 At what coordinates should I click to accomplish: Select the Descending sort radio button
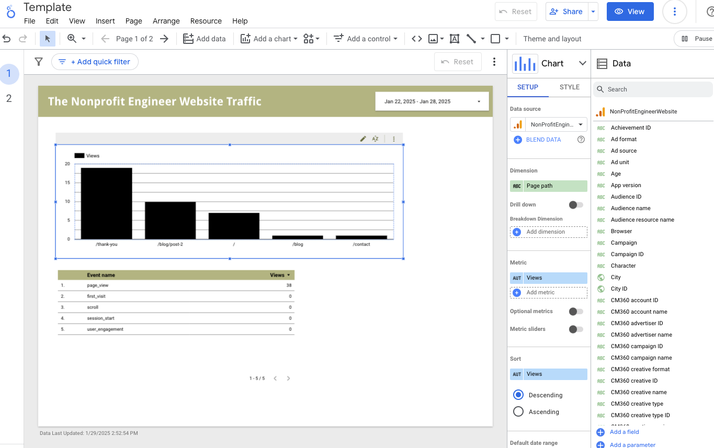[518, 395]
